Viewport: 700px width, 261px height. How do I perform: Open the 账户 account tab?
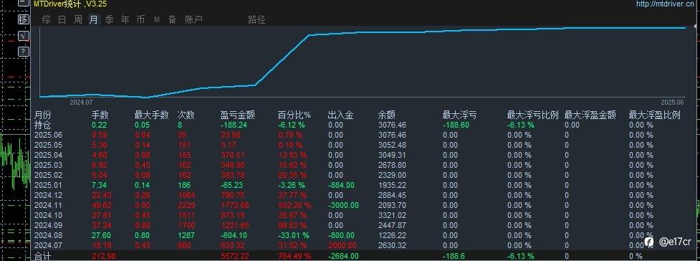tap(193, 19)
